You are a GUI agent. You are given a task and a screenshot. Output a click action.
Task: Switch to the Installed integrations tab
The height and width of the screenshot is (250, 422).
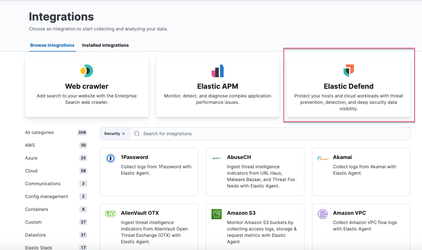(105, 45)
